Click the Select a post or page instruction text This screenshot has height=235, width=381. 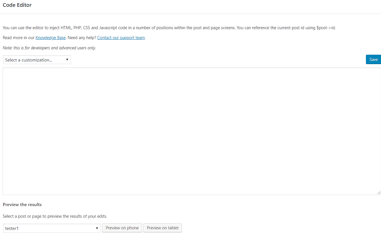(55, 216)
